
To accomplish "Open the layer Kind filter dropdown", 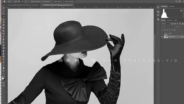I will coord(166,24).
